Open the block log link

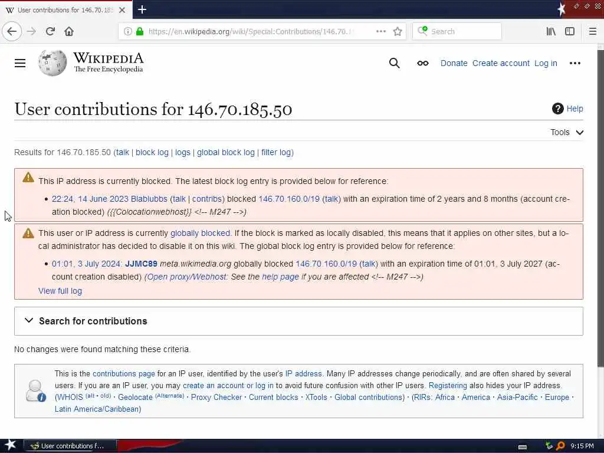(x=152, y=153)
